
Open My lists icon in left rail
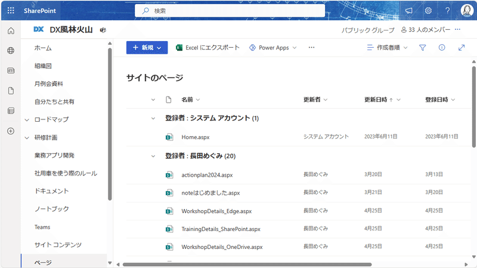11,111
